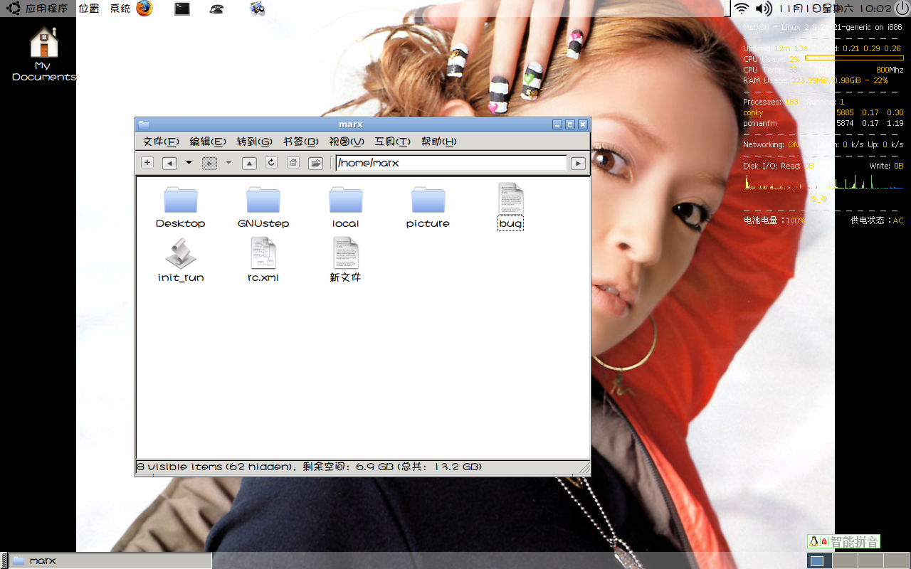Image resolution: width=911 pixels, height=569 pixels.
Task: Select the 新文件 document
Action: (346, 260)
